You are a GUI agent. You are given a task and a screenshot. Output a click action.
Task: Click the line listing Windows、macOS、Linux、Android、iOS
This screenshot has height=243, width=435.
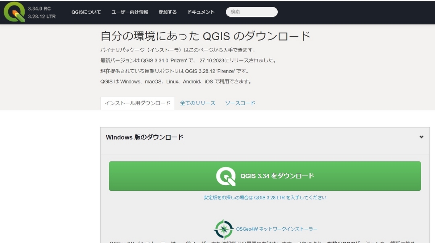coord(176,81)
